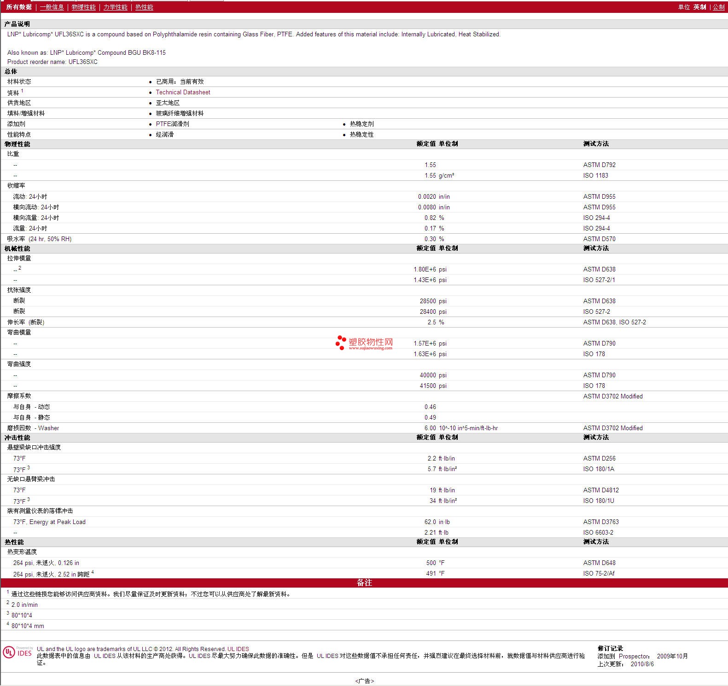Click the 玻璃纤维增强材料 filler entry

[180, 113]
